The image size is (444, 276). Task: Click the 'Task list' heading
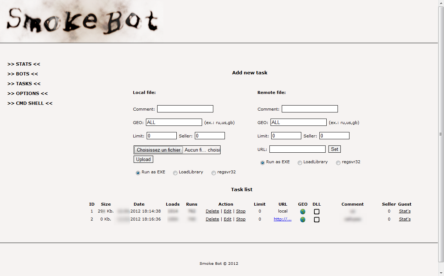(x=242, y=190)
